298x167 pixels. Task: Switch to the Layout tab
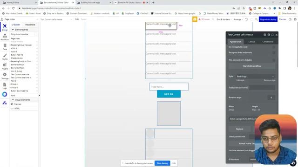tap(251, 42)
